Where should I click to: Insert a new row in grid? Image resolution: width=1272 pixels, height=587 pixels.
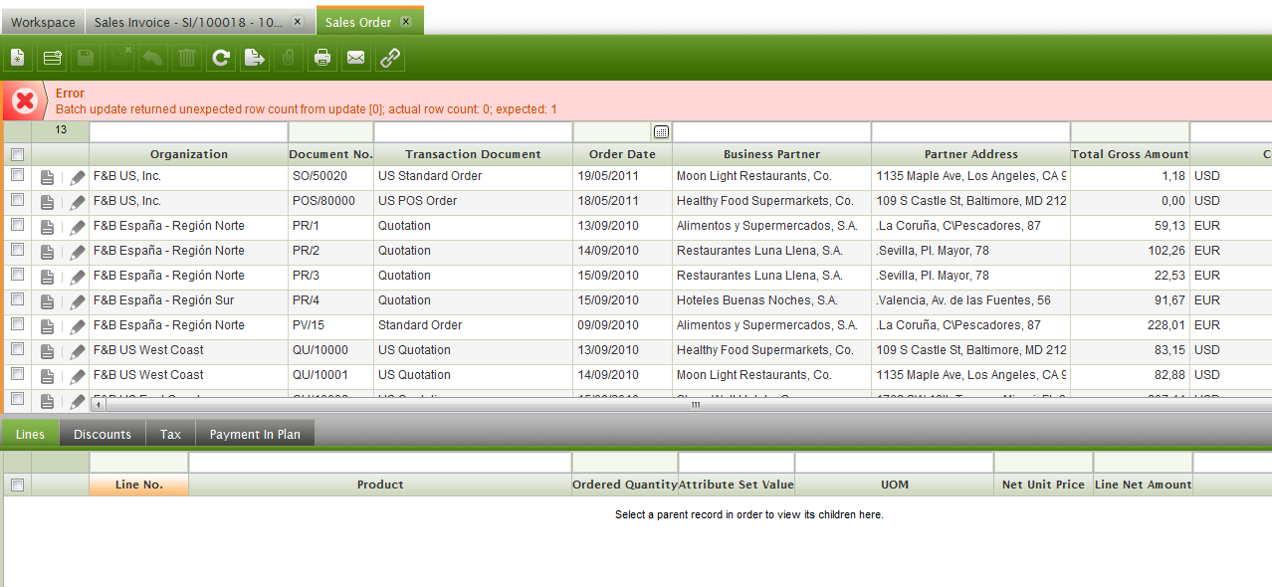click(x=52, y=59)
